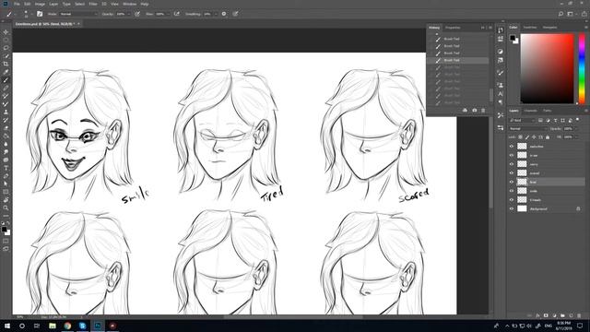The height and width of the screenshot is (332, 590).
Task: Create a new group folder
Action: coord(562,315)
